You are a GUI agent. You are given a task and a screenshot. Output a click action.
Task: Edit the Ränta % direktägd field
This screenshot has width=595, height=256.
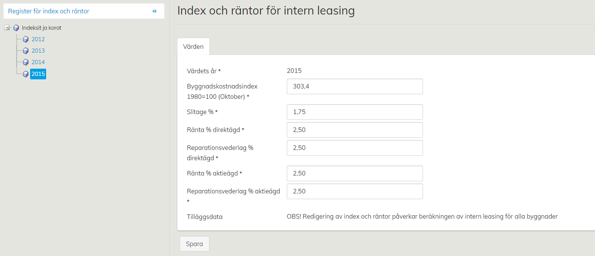click(355, 130)
